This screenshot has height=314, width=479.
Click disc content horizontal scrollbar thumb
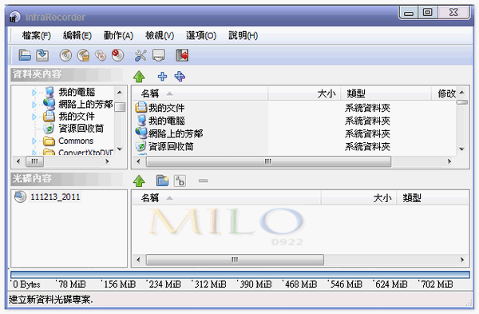click(235, 260)
